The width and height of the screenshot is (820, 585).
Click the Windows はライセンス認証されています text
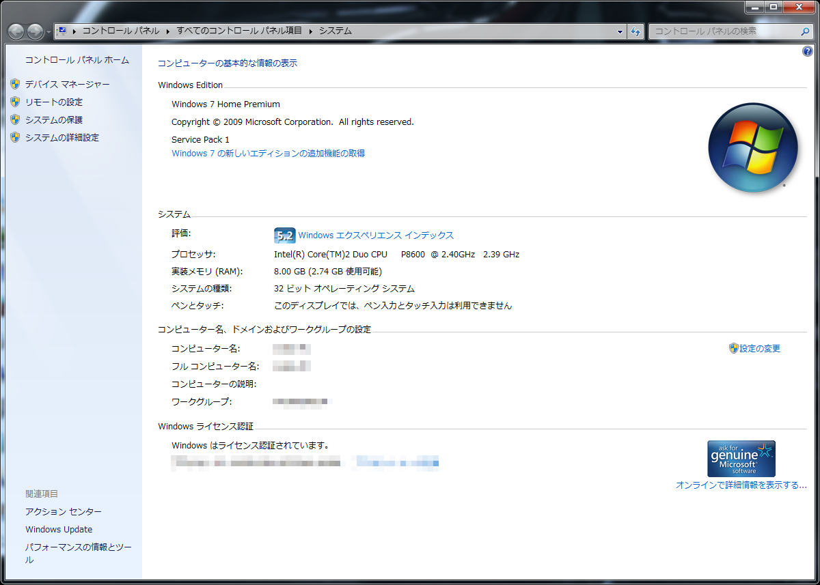251,446
